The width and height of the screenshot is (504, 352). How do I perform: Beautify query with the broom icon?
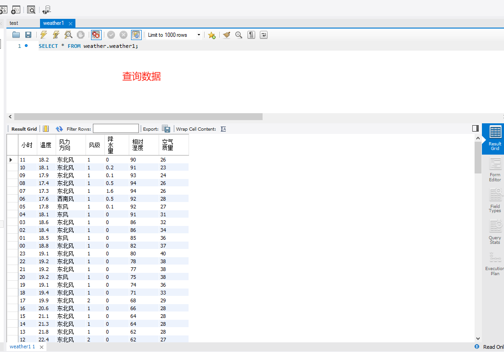coord(227,35)
